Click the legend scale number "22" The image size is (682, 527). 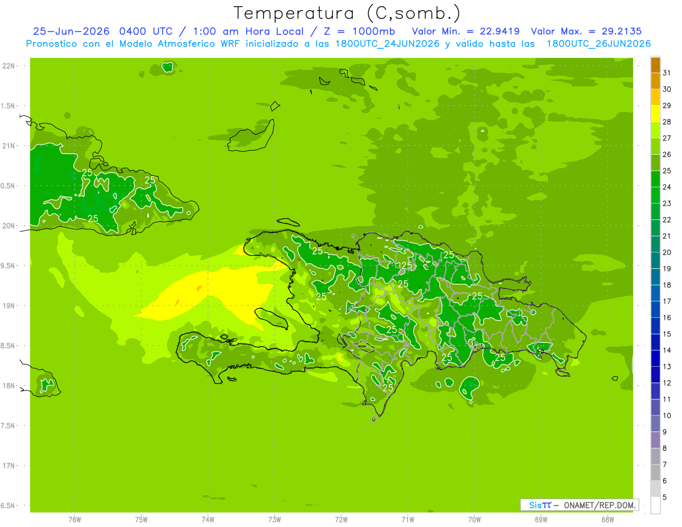tap(667, 219)
